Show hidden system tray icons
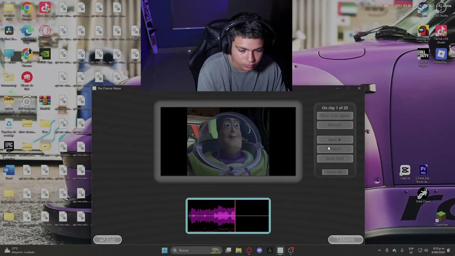This screenshot has width=455, height=256. click(x=379, y=250)
